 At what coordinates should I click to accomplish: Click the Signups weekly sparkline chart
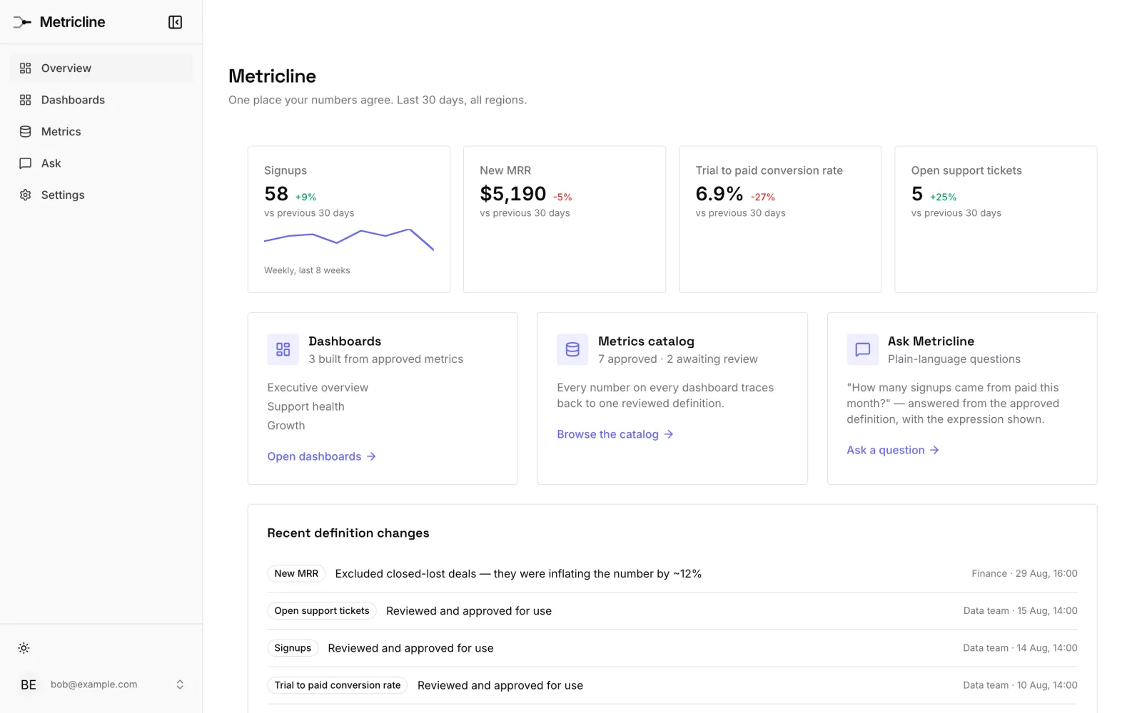click(x=349, y=240)
